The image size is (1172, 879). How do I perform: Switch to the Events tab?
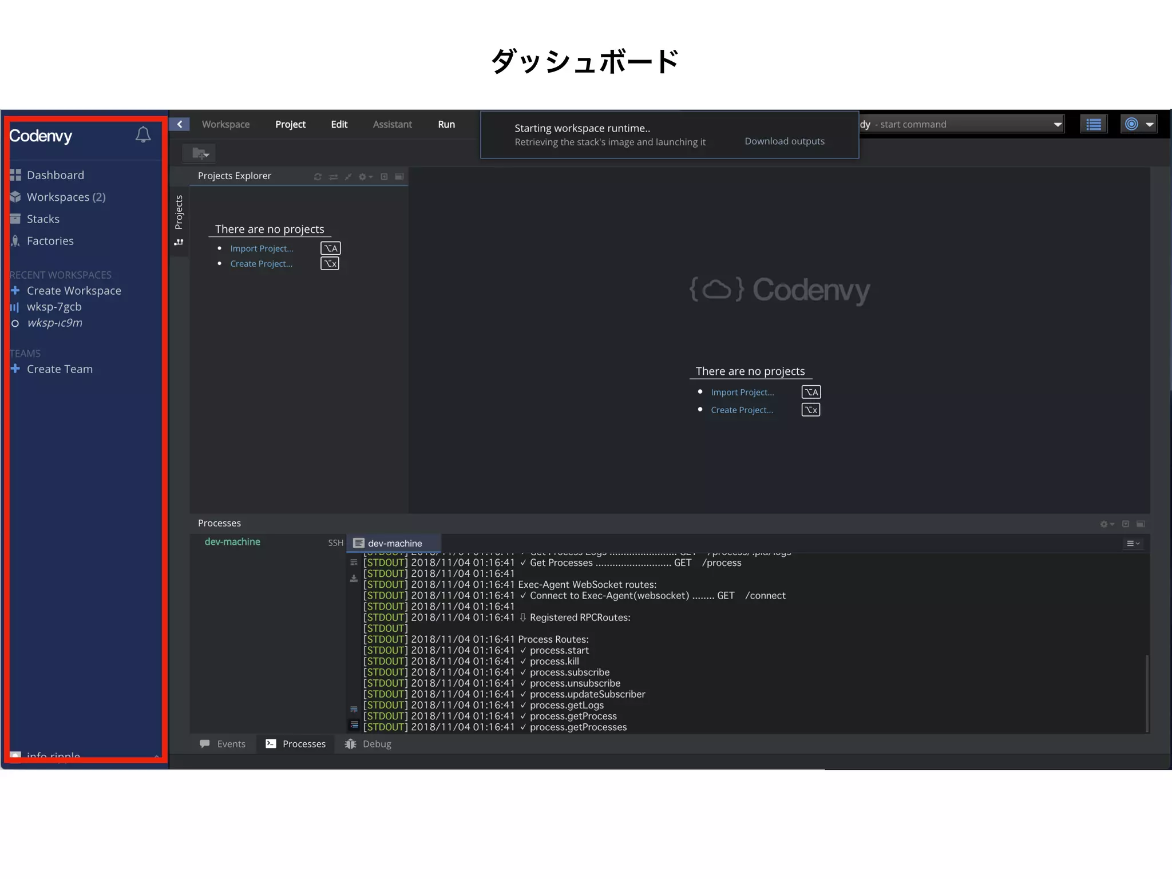point(223,744)
